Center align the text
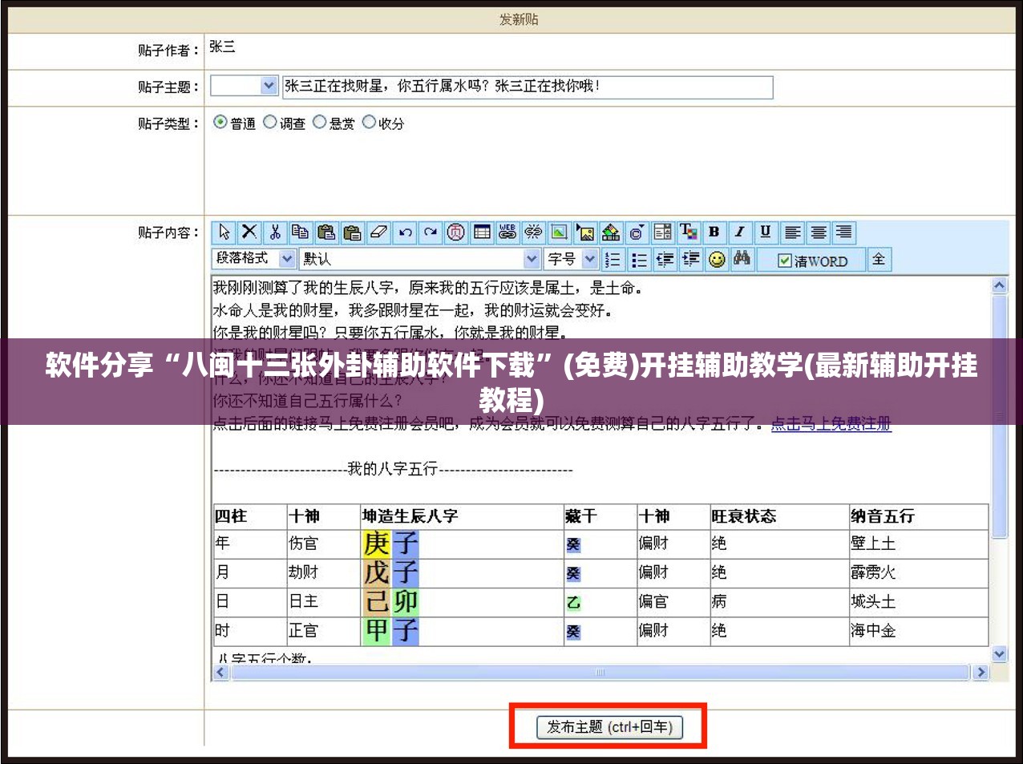1023x764 pixels. pyautogui.click(x=818, y=232)
